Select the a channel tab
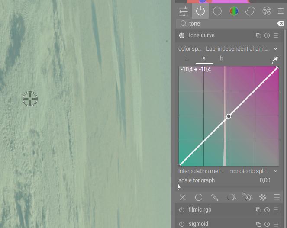The image size is (287, 228). (204, 58)
